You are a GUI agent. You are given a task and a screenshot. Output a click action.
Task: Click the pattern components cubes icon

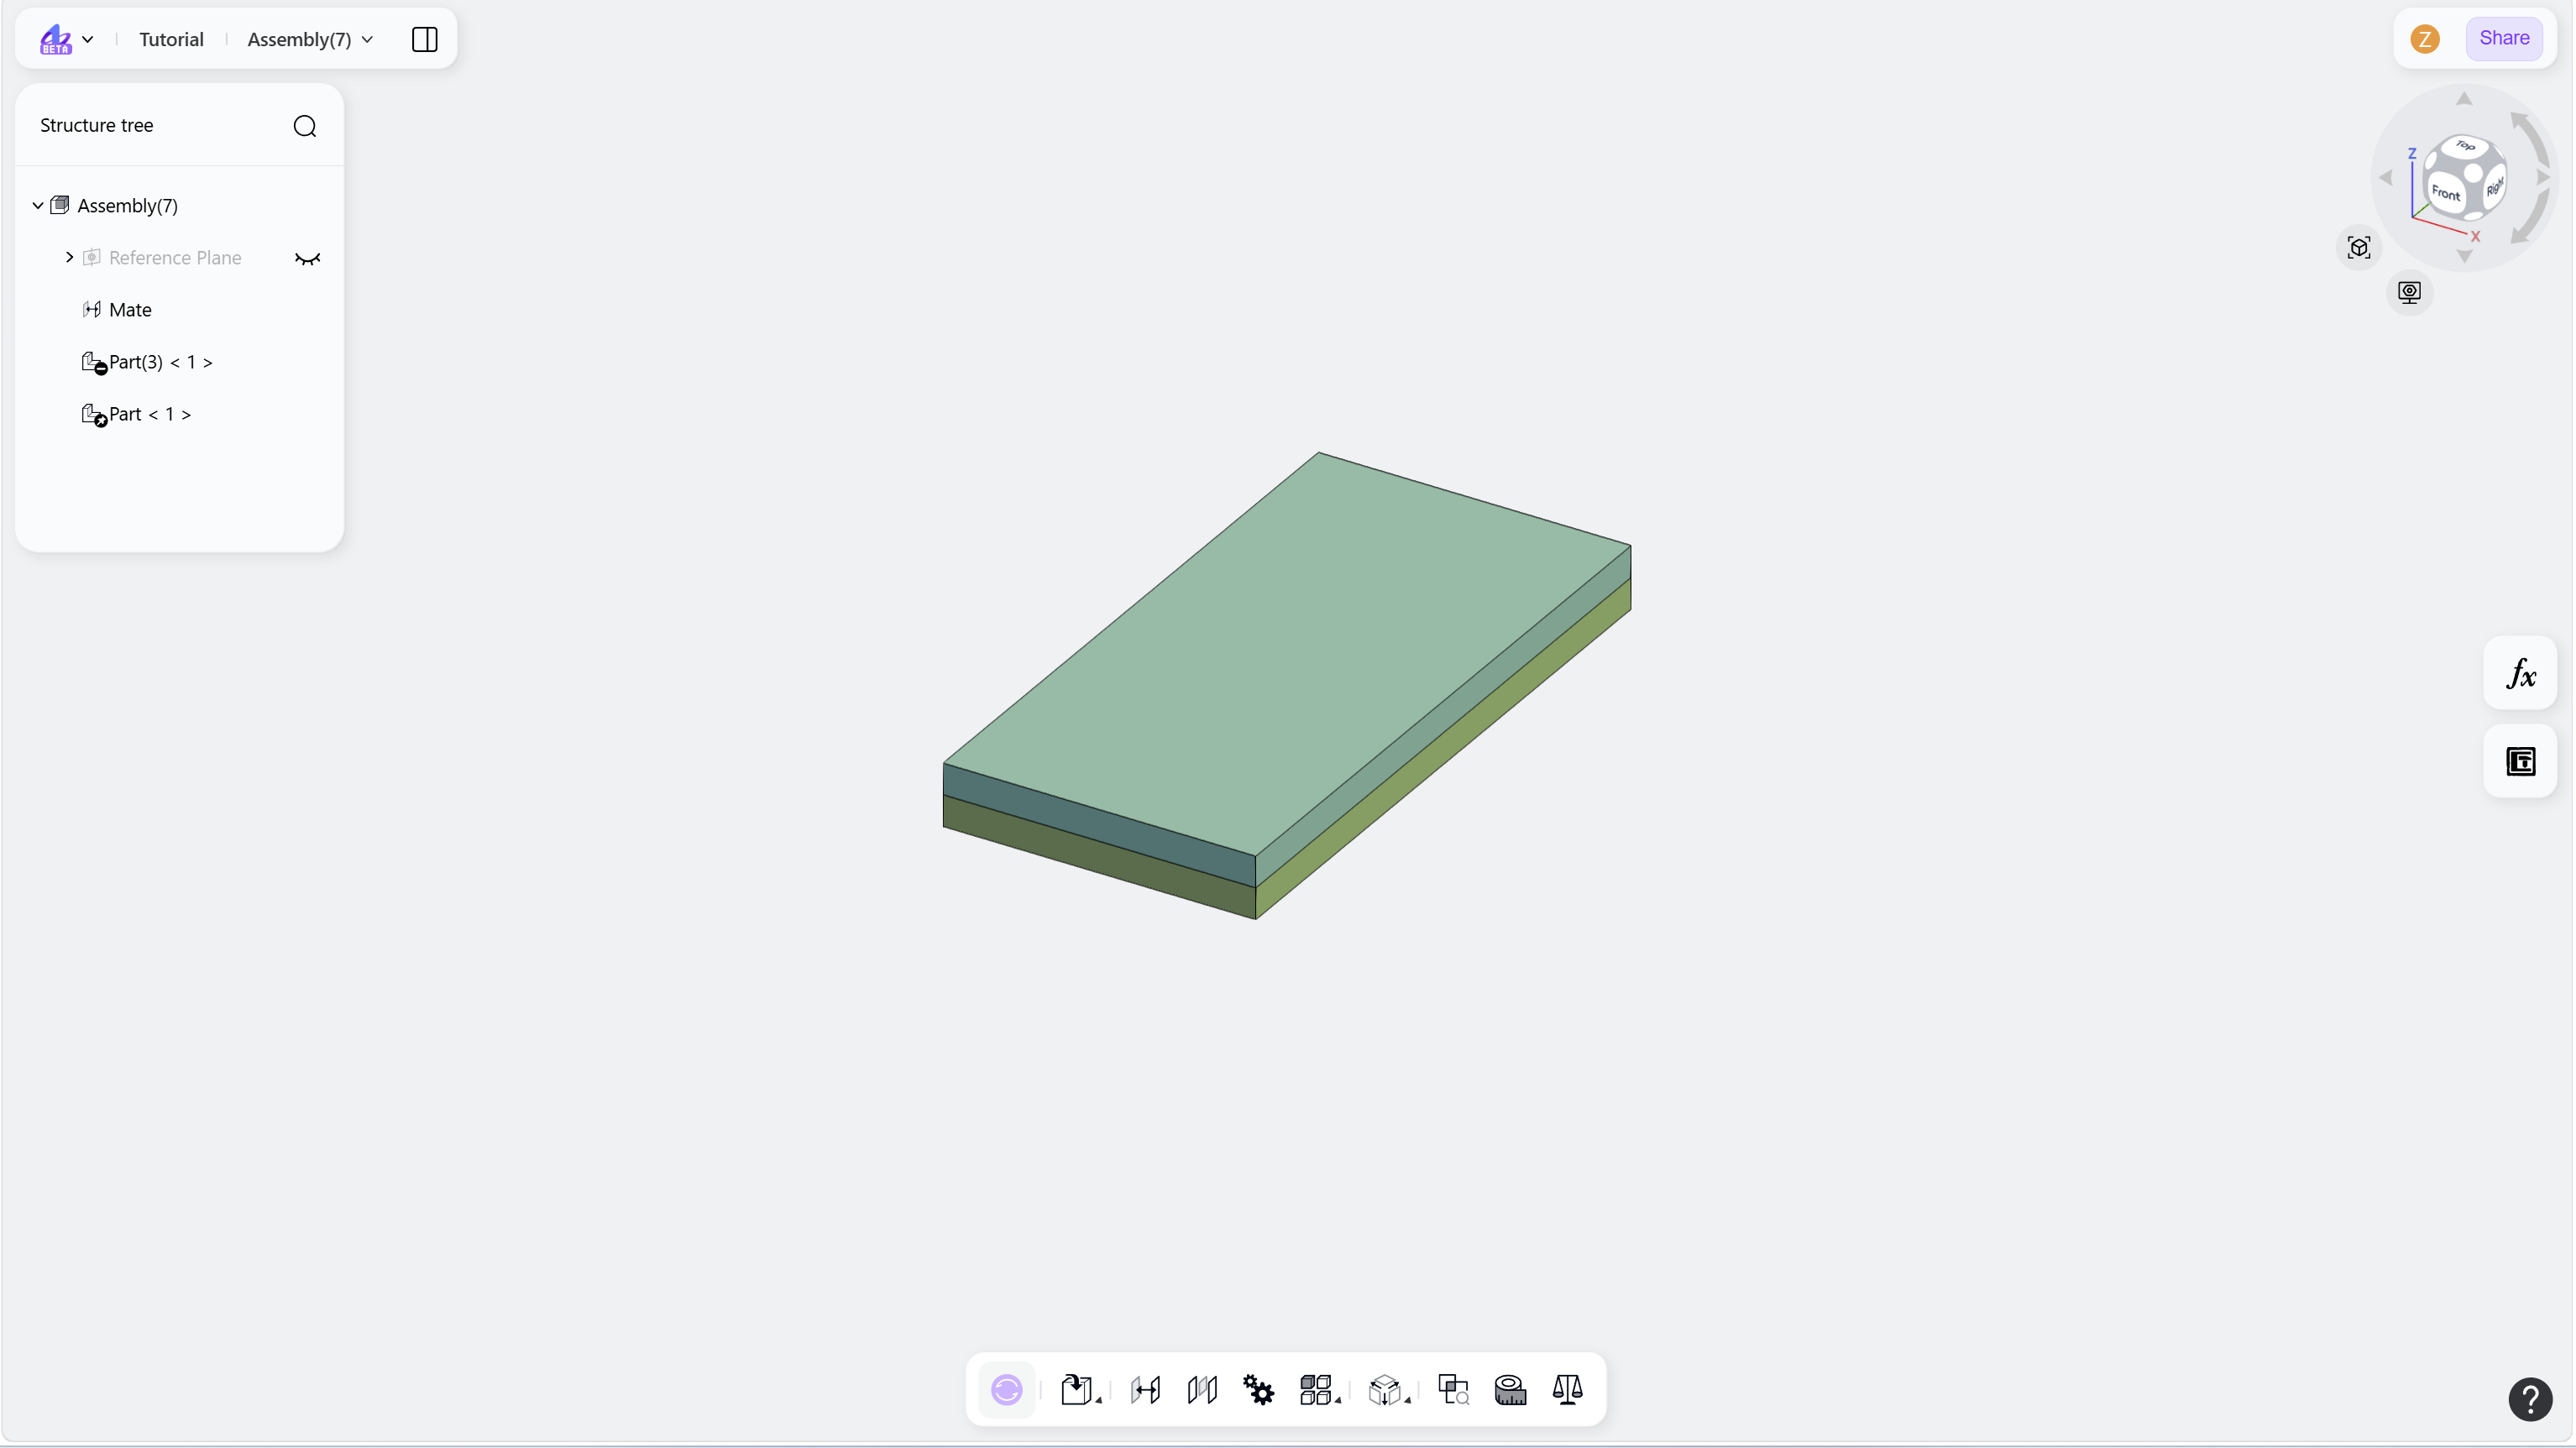[x=1315, y=1389]
